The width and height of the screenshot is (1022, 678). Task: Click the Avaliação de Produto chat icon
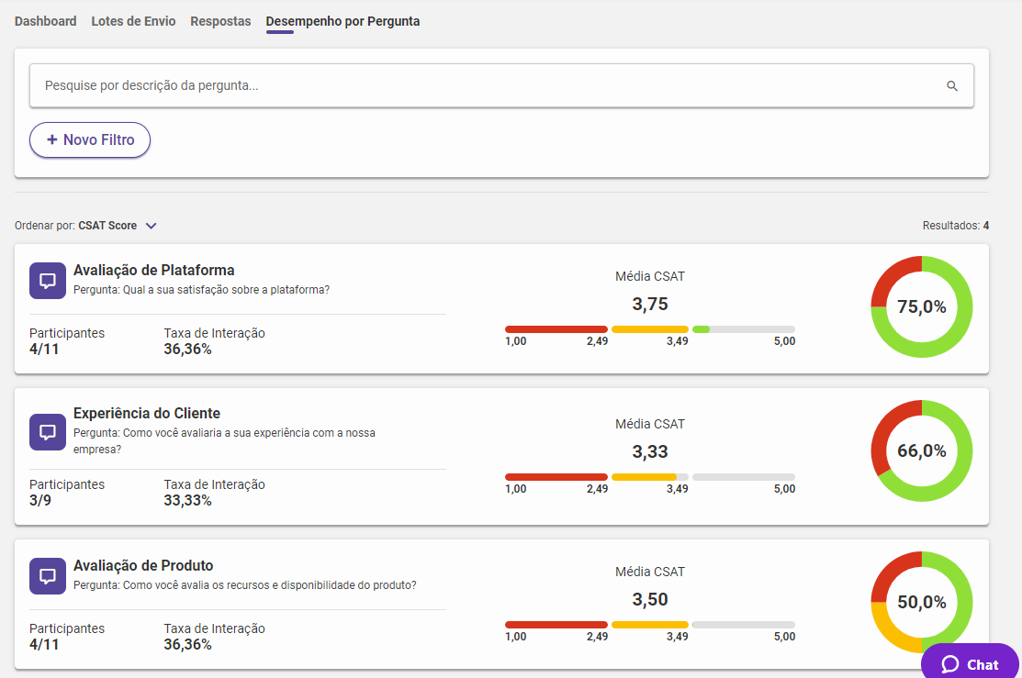pos(48,576)
